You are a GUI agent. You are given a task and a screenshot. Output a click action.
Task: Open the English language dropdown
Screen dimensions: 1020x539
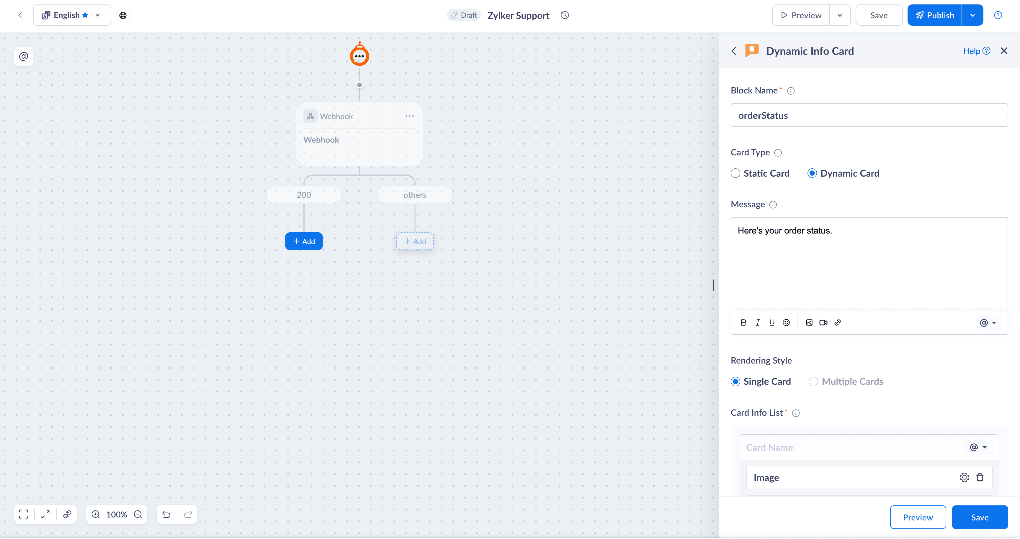tap(72, 15)
